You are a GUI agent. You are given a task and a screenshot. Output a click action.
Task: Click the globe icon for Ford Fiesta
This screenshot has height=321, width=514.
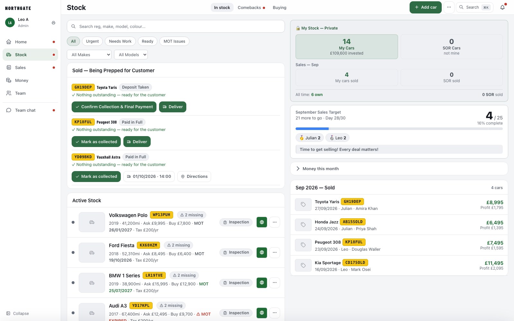[262, 252]
